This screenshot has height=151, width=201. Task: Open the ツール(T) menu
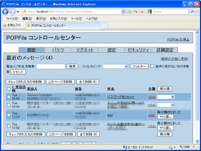(76, 19)
